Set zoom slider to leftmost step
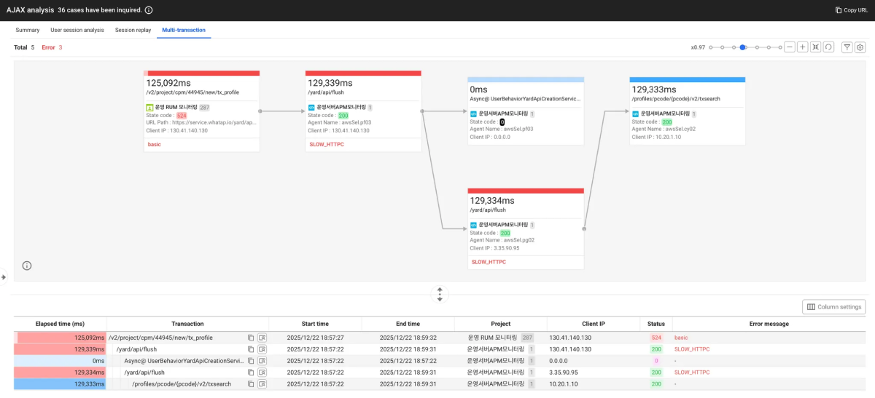The image size is (875, 398). tap(712, 47)
